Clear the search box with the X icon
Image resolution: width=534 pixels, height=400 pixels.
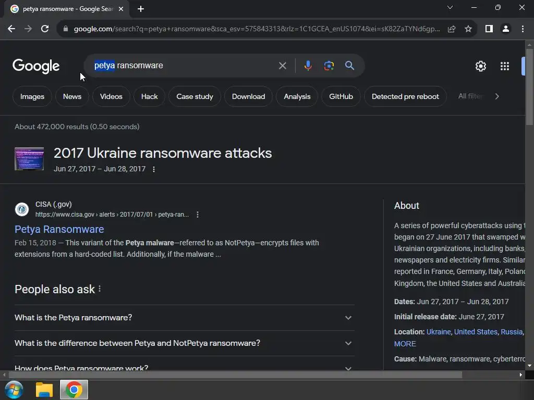[x=282, y=66]
